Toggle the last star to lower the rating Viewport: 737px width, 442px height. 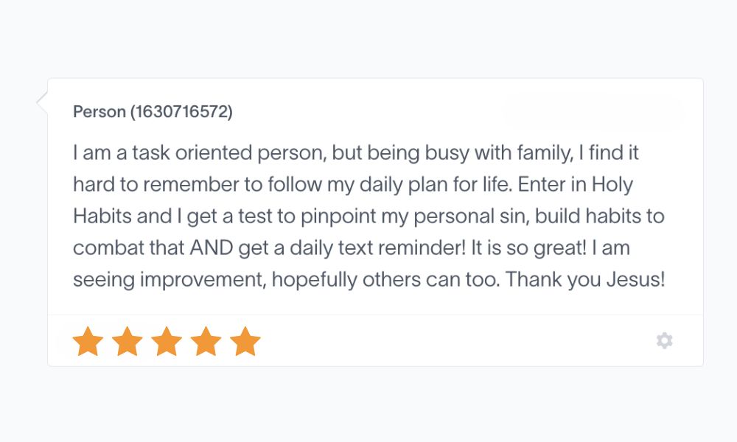(247, 340)
